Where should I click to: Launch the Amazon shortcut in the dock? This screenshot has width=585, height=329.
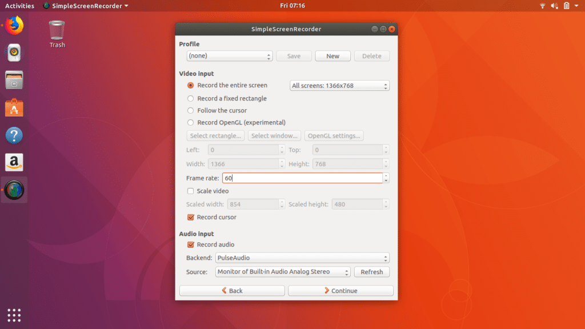tap(14, 162)
